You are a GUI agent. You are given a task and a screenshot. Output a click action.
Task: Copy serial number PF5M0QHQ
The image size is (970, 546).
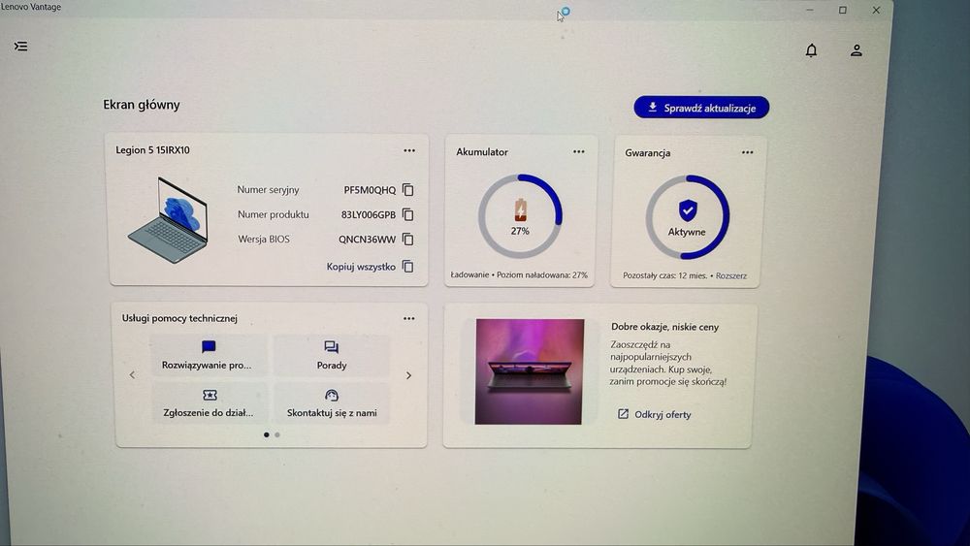[407, 190]
